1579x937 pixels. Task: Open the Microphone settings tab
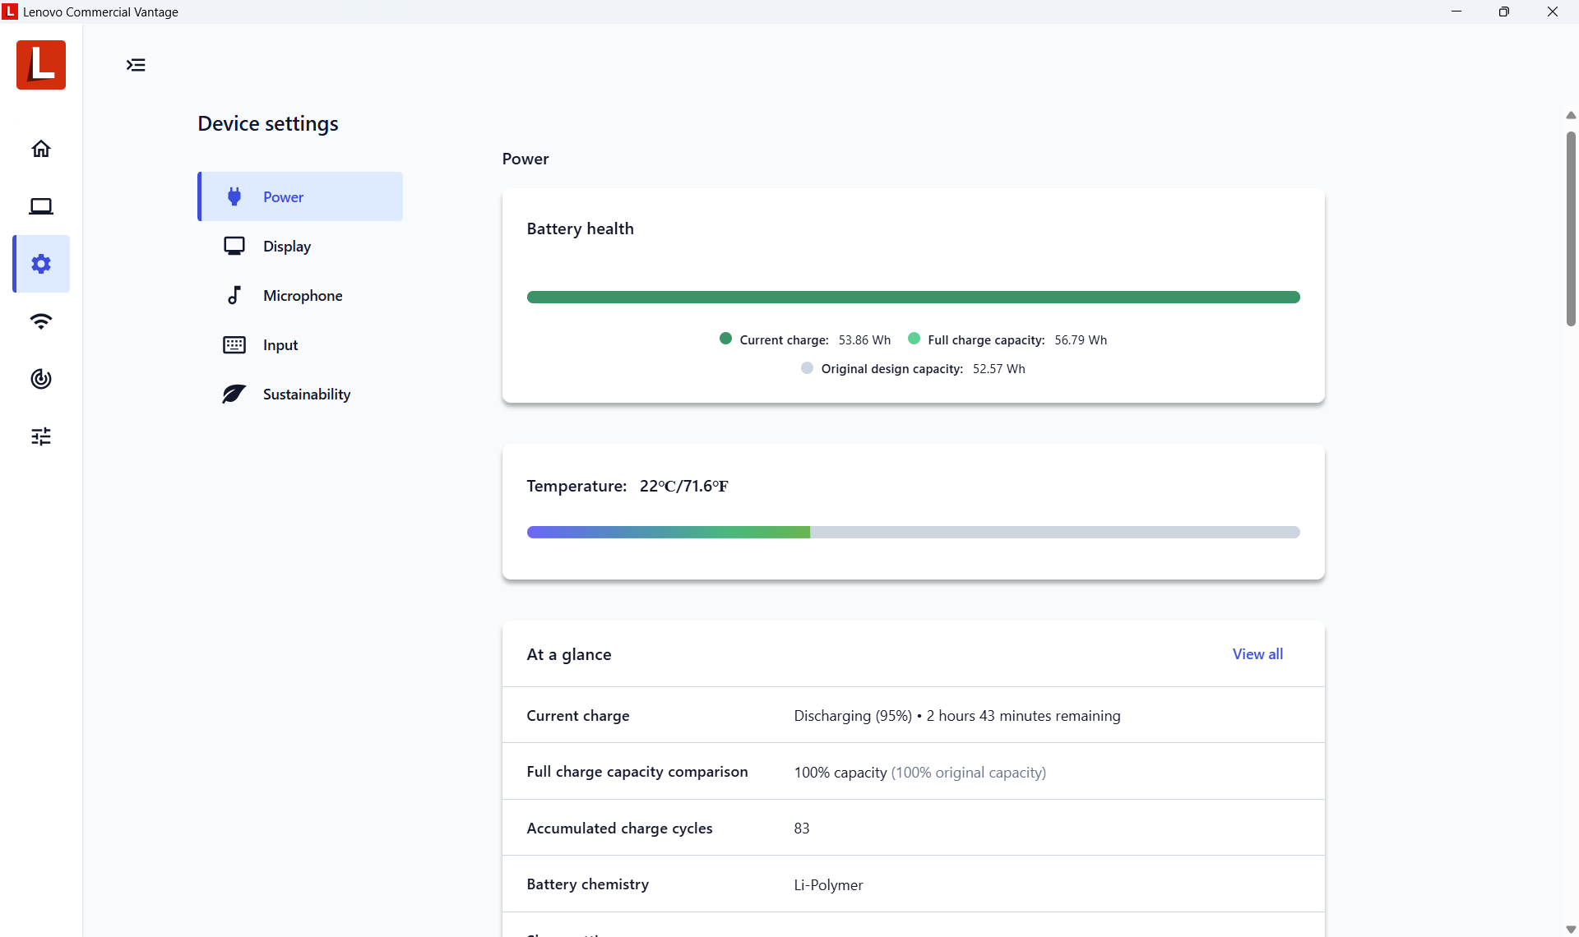tap(302, 295)
